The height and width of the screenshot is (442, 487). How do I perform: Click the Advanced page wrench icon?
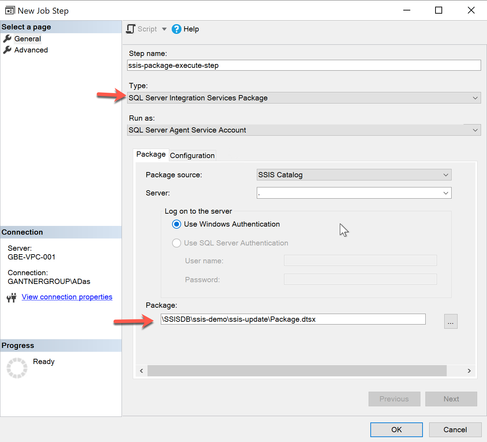pos(7,50)
